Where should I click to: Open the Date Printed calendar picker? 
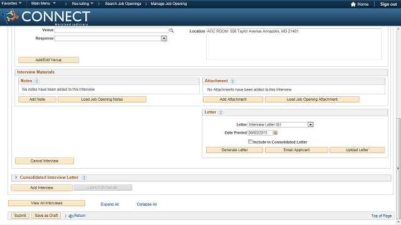[275, 132]
